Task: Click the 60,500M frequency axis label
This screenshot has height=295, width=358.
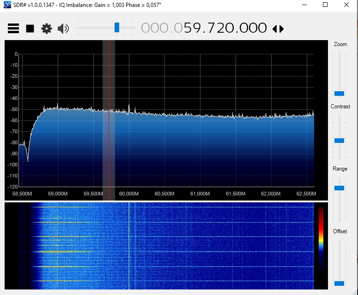Action: pyautogui.click(x=164, y=194)
